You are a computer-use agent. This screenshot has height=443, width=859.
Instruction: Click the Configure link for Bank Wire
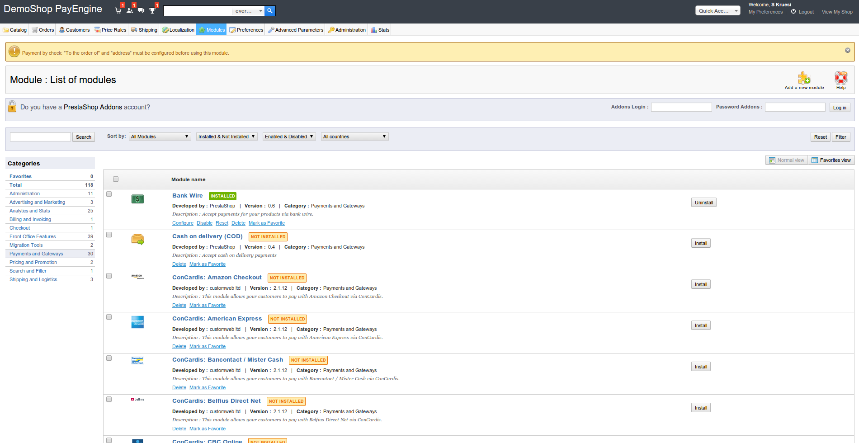pyautogui.click(x=183, y=223)
